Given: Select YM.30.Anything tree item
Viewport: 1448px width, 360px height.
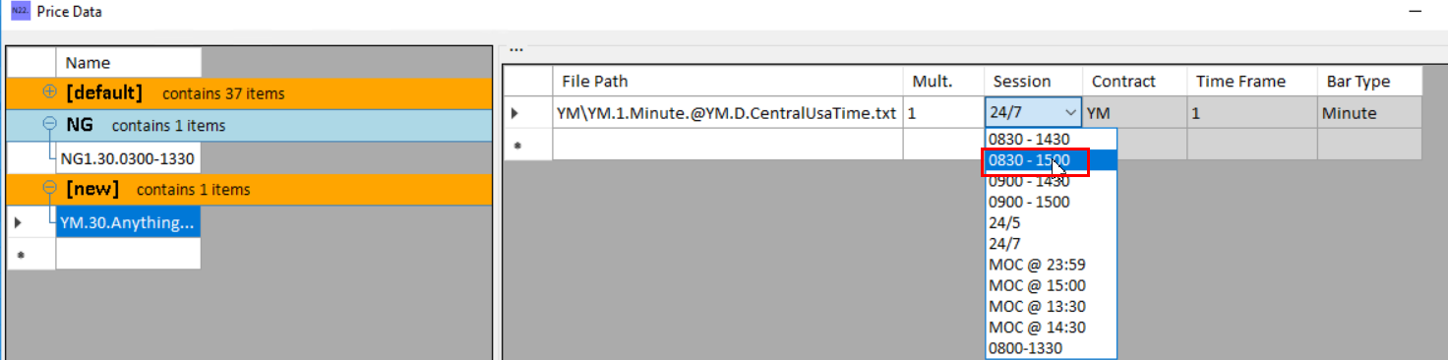Looking at the screenshot, I should point(128,222).
